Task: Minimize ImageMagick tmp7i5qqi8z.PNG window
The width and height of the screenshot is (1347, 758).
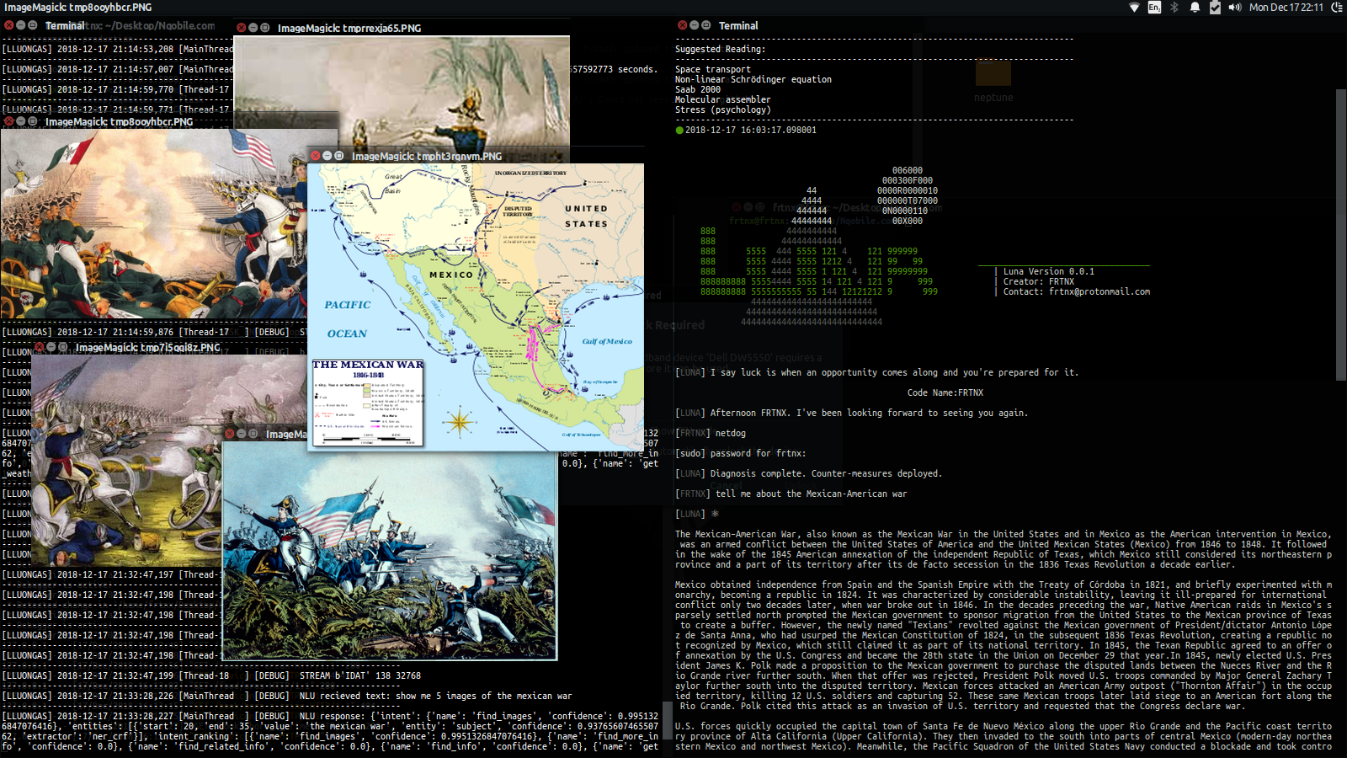Action: [x=51, y=347]
